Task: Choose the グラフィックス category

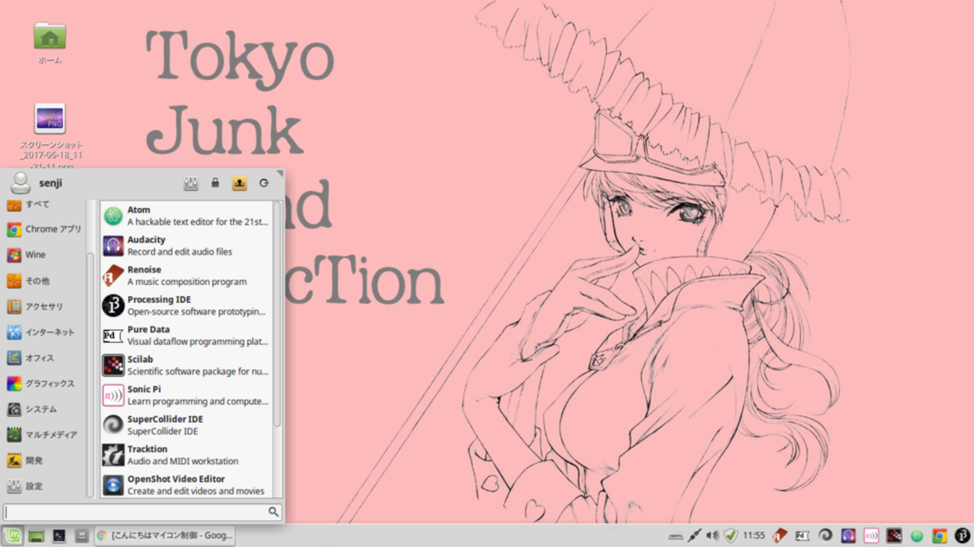Action: 43,384
